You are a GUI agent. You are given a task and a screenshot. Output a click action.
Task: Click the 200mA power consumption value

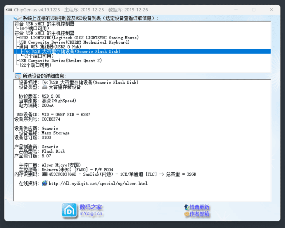click(48, 106)
